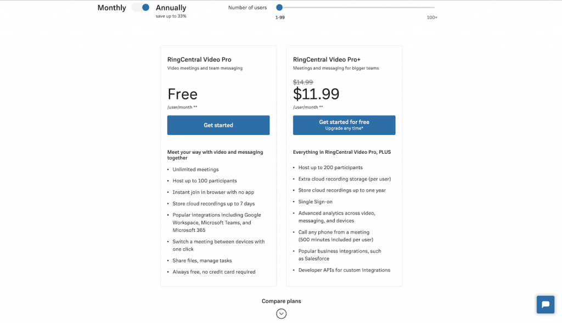
Task: Click the Compare plans link
Action: point(281,301)
